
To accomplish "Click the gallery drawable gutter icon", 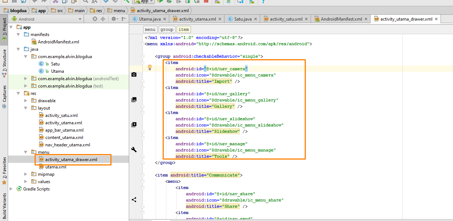I will click(134, 100).
